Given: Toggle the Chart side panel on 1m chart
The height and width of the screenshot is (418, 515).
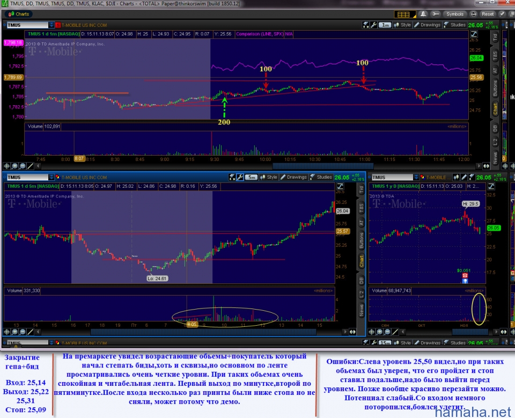Looking at the screenshot, I should (x=495, y=109).
